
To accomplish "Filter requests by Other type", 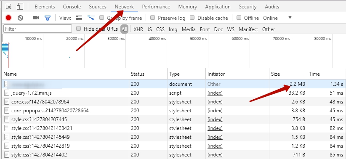I will pos(269,29).
